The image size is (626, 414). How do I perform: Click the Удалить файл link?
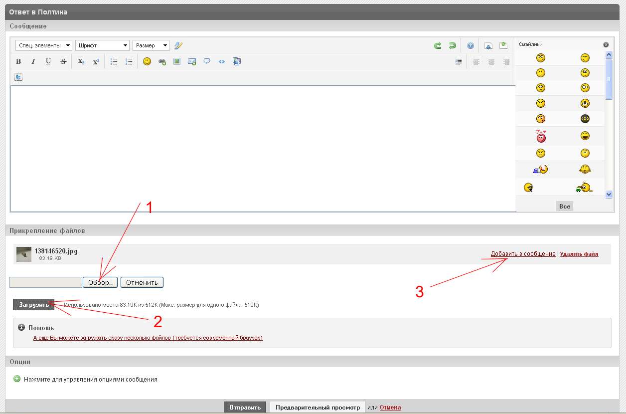579,254
